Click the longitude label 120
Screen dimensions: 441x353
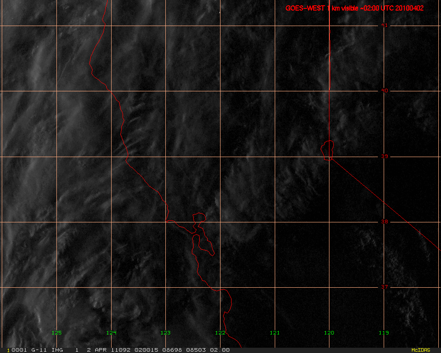[329, 333]
